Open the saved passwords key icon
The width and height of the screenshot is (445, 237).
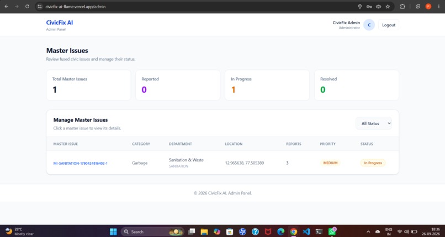click(369, 7)
